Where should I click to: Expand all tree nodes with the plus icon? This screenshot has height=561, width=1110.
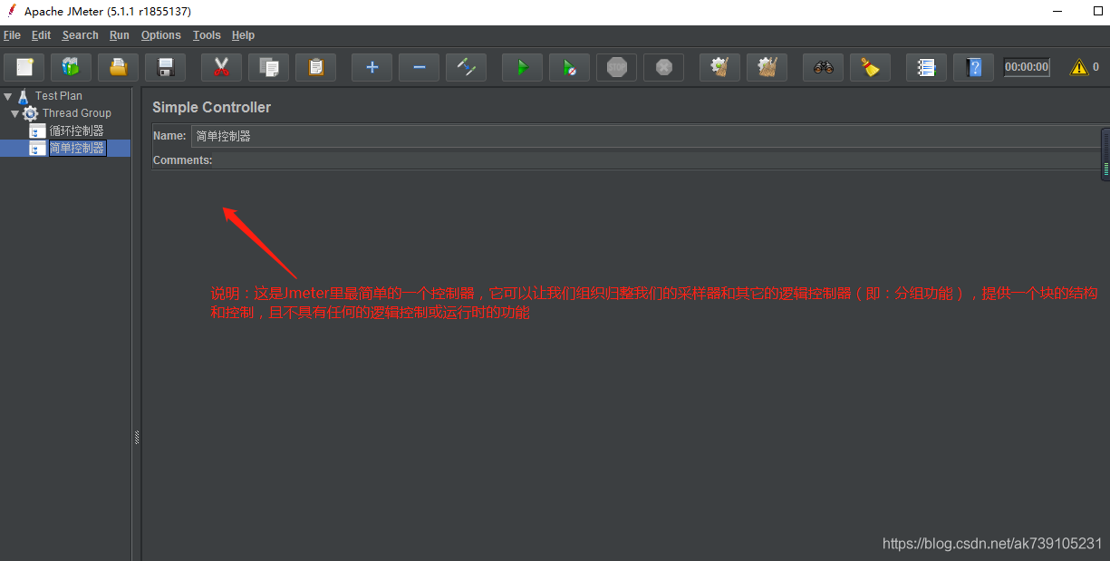[372, 67]
